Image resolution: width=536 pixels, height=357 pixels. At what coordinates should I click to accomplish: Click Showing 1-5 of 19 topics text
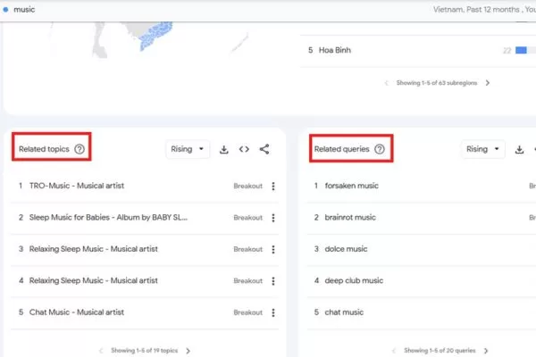[144, 351]
